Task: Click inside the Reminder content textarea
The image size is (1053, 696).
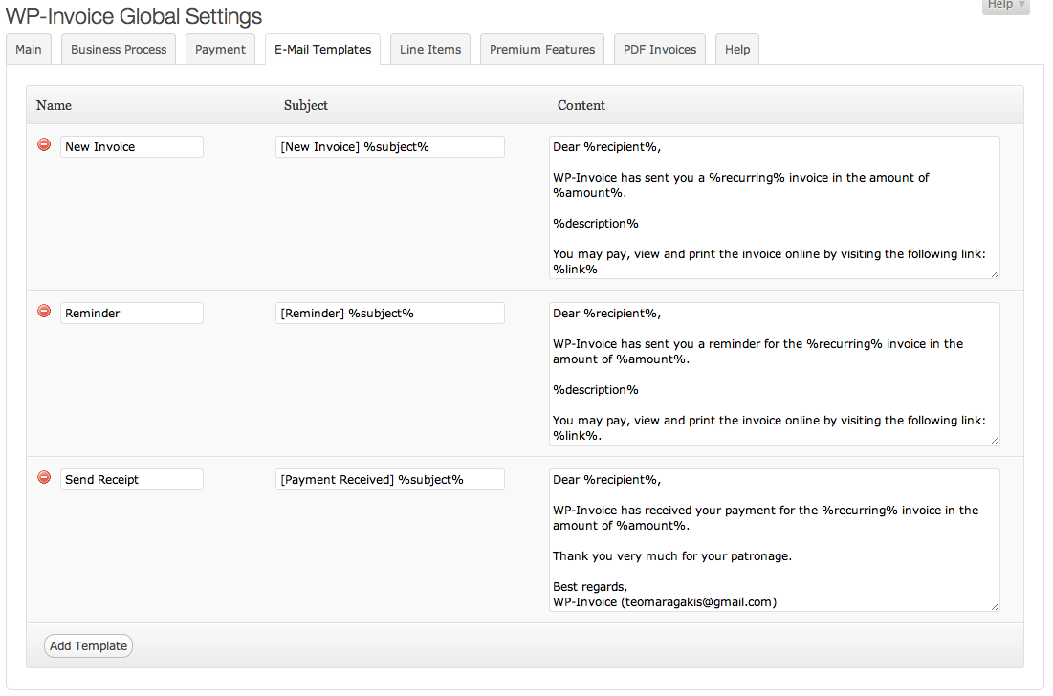Action: [774, 374]
